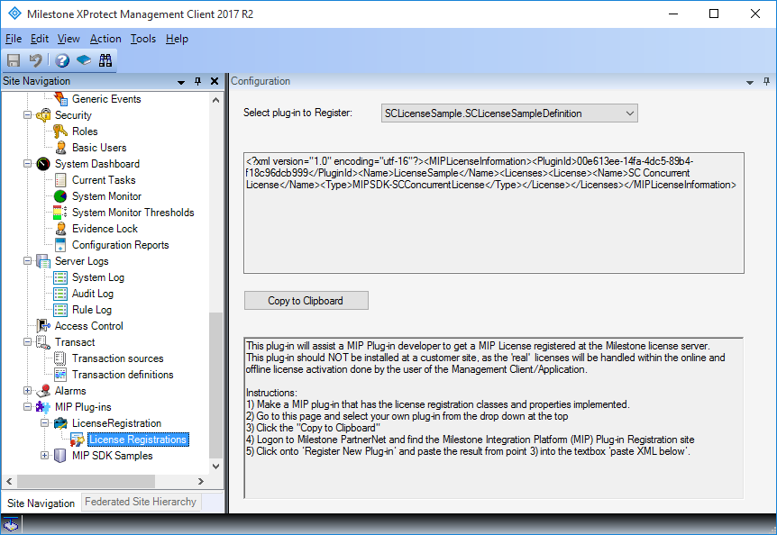Click the book toolbar icon
777x535 pixels.
pos(84,60)
